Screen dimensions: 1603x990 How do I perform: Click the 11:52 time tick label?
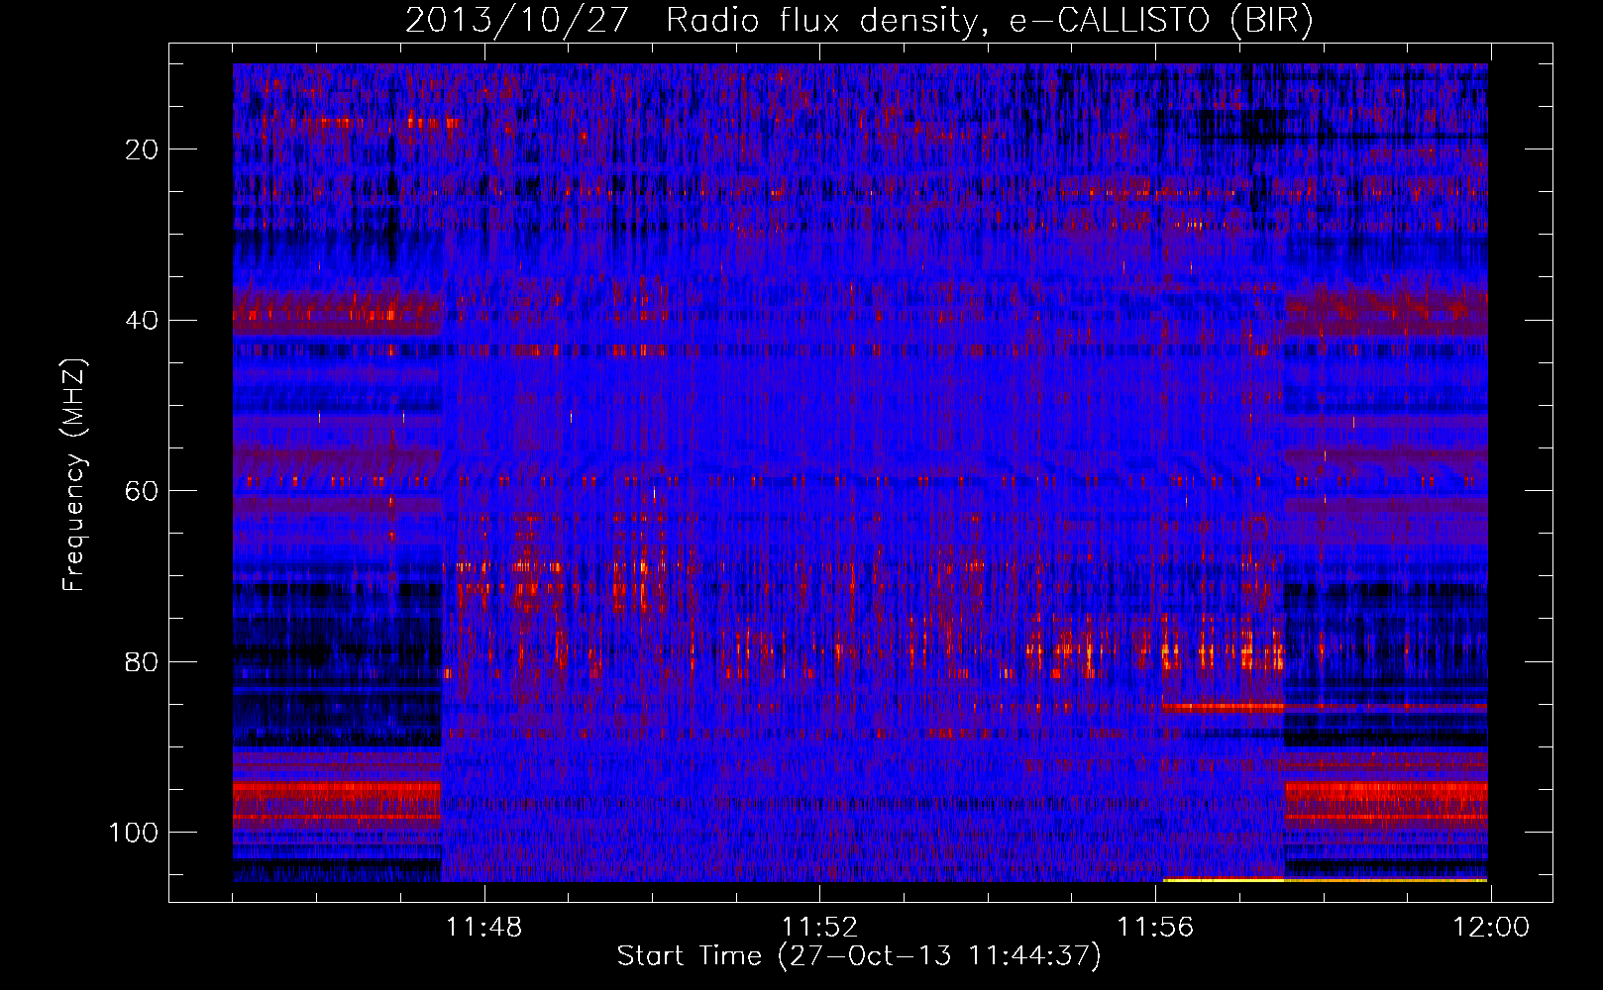coord(819,928)
